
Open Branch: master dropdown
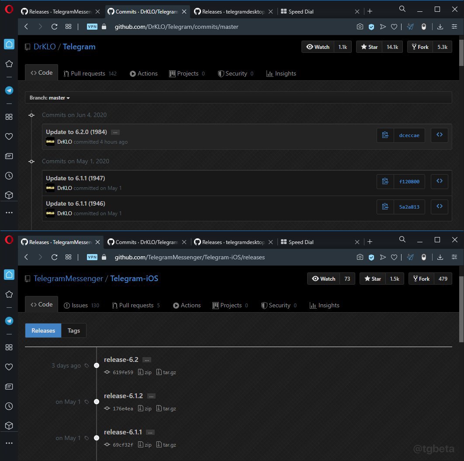pos(50,98)
